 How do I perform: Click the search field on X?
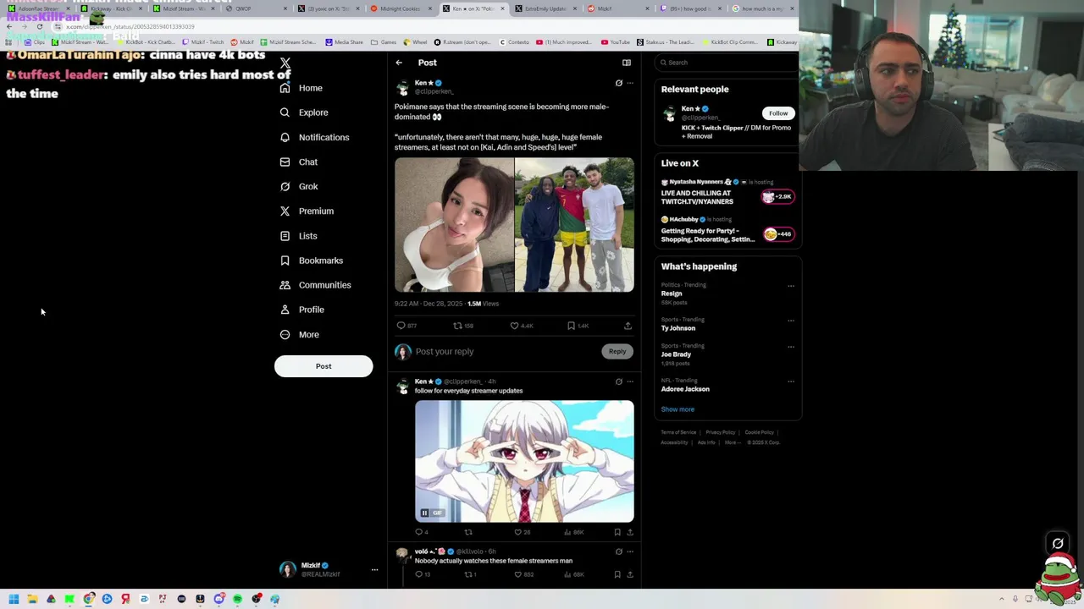tap(728, 63)
